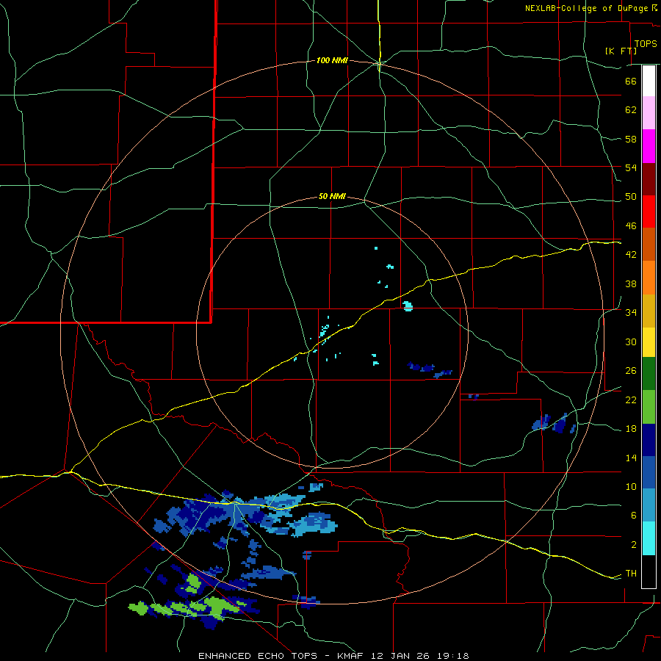Viewport: 661px width, 661px height.
Task: Click the "6" legend value
Action: pyautogui.click(x=634, y=516)
